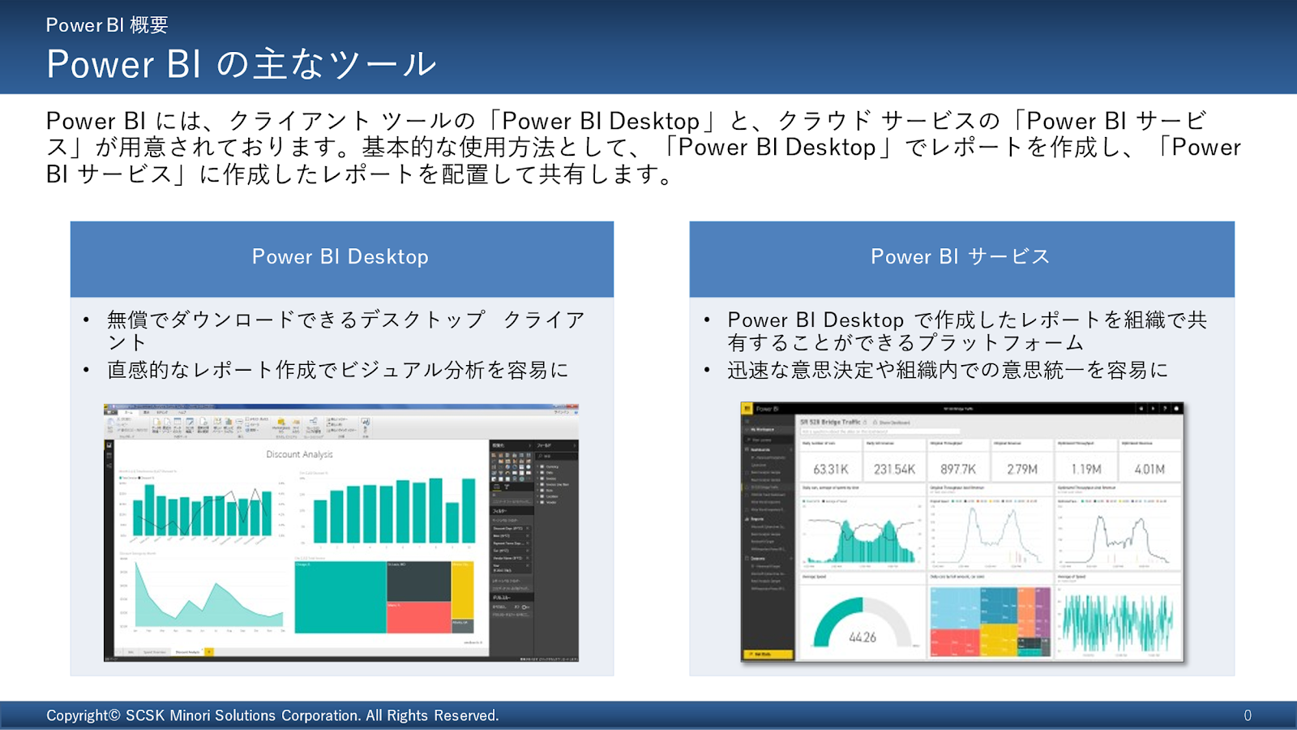Click the yellow Power BI app launcher icon

[747, 409]
